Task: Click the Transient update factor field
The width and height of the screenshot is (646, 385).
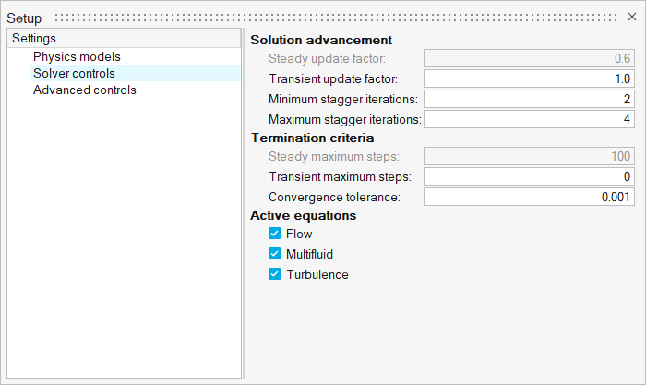Action: click(x=529, y=78)
